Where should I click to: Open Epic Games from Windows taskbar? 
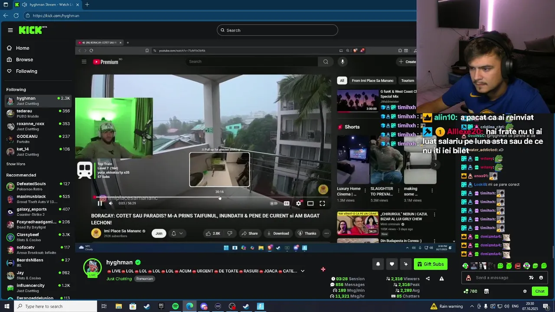point(161,306)
